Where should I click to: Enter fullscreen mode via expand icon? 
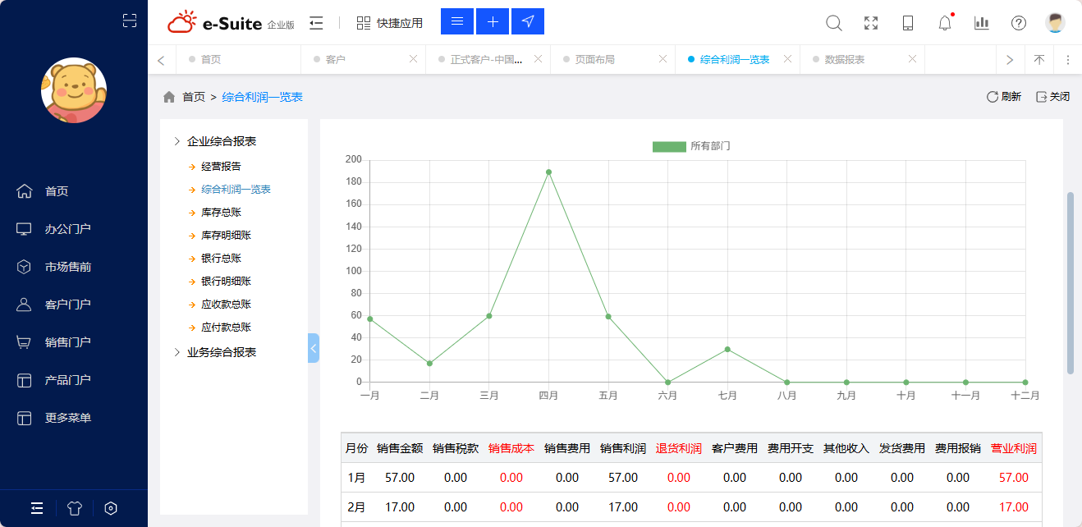870,23
